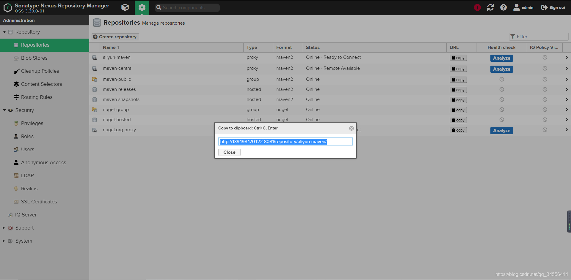Click nuget.org-proxy repository icon
Viewport: 571px width, 280px height.
[x=95, y=130]
